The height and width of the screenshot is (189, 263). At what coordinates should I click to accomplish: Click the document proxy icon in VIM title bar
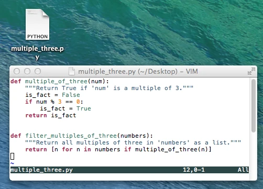72,71
